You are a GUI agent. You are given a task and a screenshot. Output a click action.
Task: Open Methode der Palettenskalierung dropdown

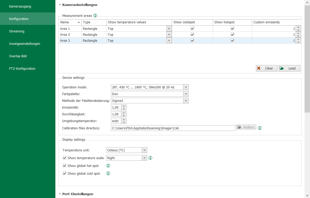click(186, 101)
